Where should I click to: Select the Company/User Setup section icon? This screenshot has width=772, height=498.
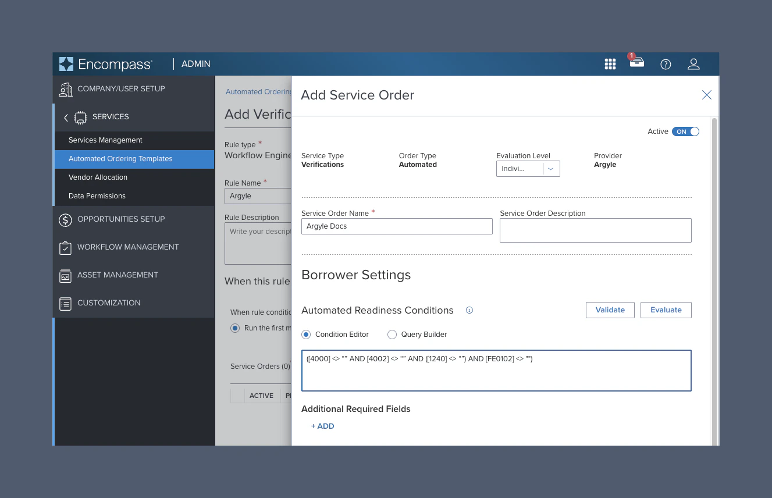tap(65, 88)
